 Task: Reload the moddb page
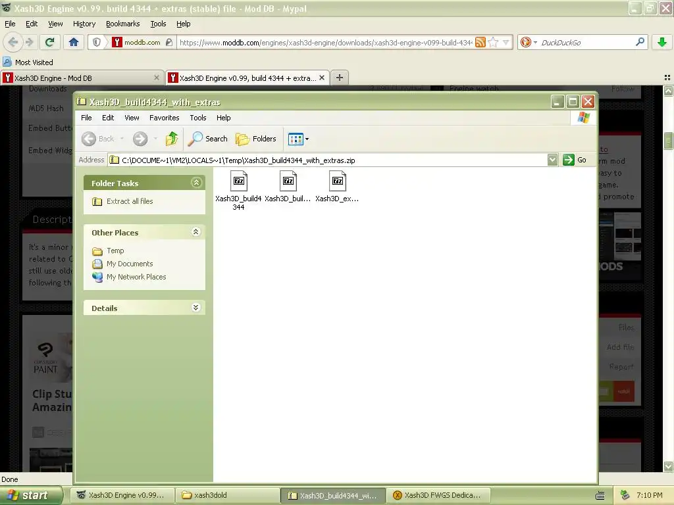[x=50, y=42]
